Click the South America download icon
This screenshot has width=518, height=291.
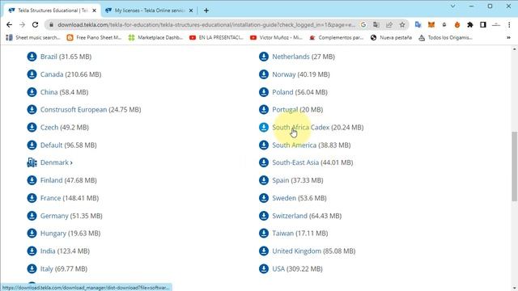coord(264,145)
